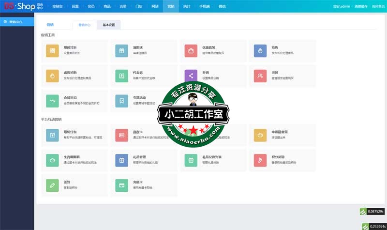Click the 充值卡 recharge card icon
The image size is (387, 230).
tap(121, 185)
